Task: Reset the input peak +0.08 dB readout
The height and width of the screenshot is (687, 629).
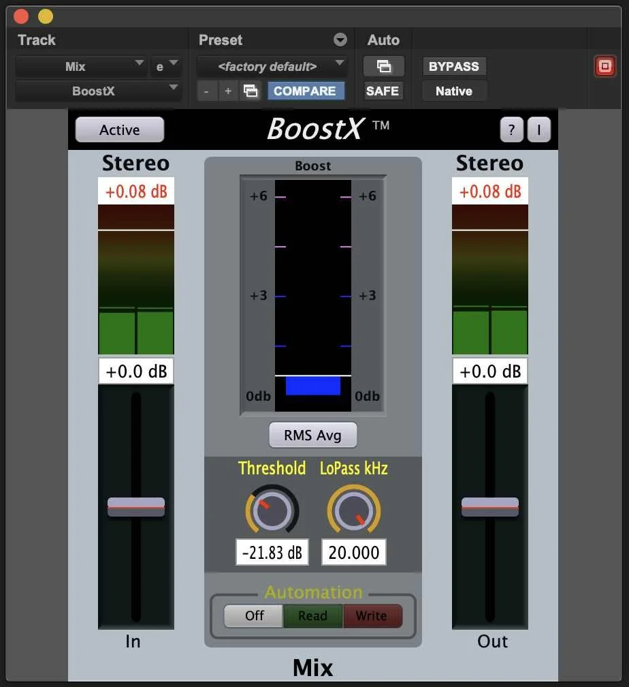Action: tap(136, 192)
